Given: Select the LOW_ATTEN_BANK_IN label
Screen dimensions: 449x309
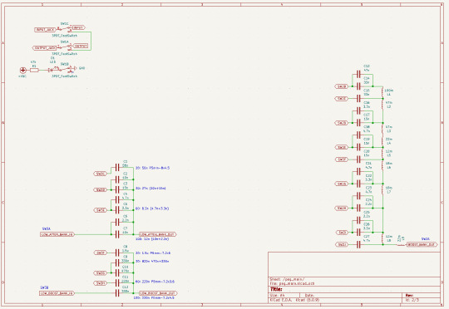Looking at the screenshot, I should point(57,234).
